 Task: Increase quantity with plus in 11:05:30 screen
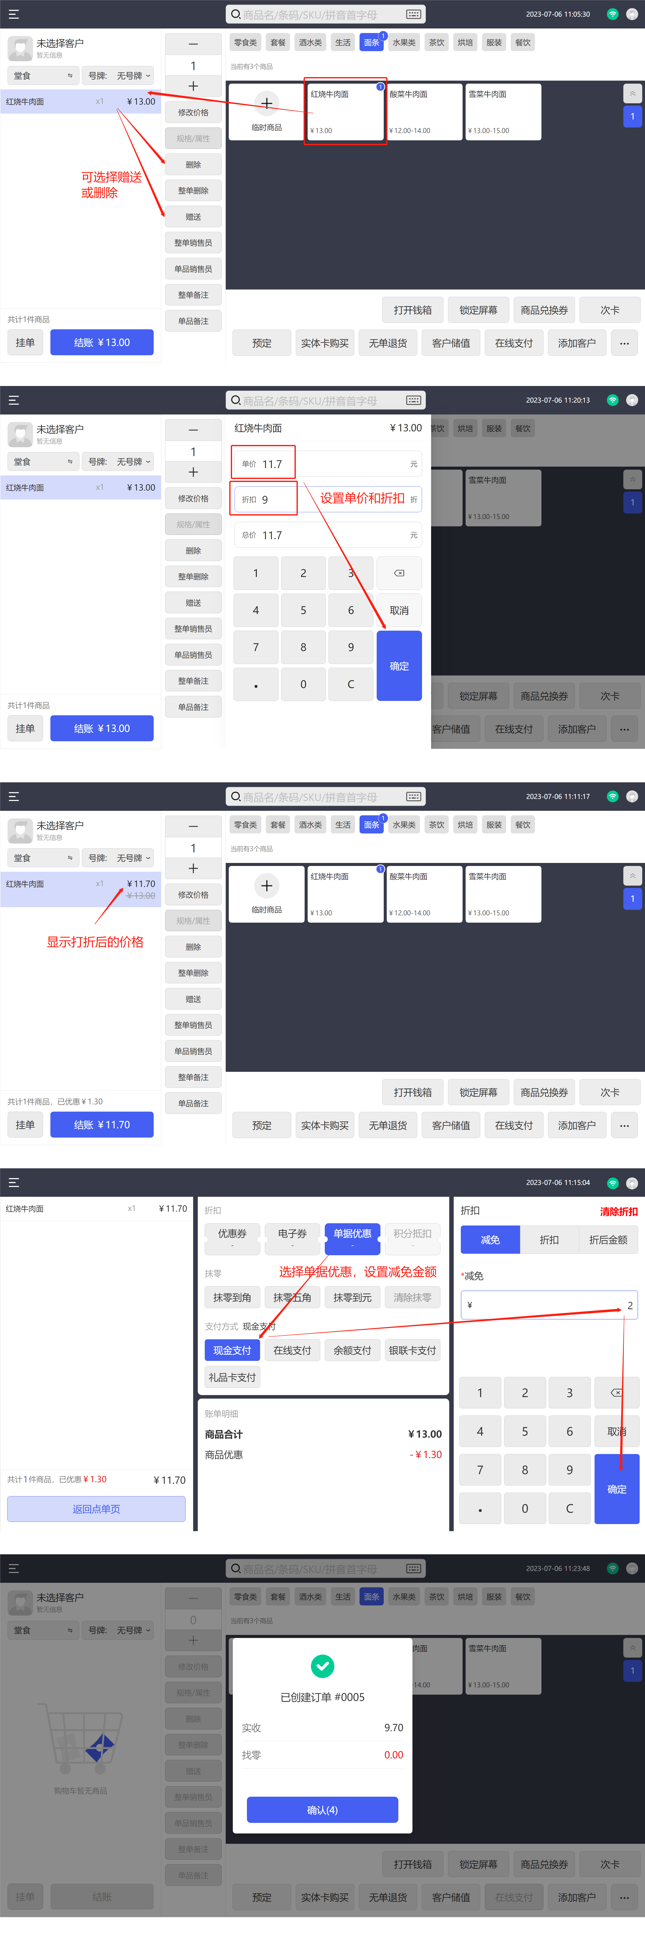point(193,86)
